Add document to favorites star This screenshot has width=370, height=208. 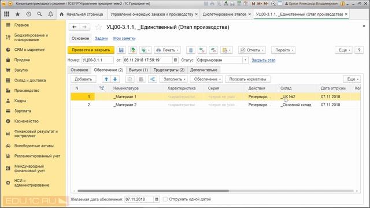click(x=98, y=27)
